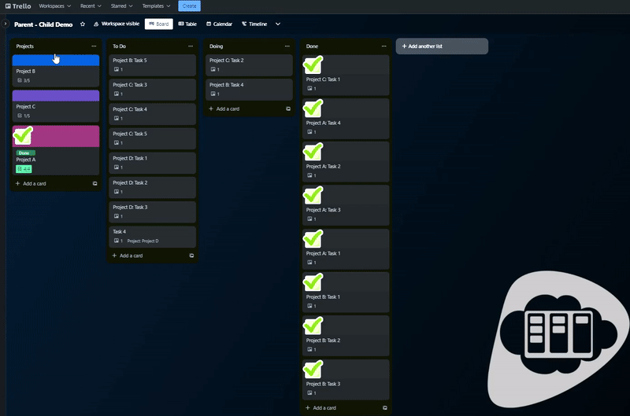Click the Trello logo in the header

pos(19,6)
